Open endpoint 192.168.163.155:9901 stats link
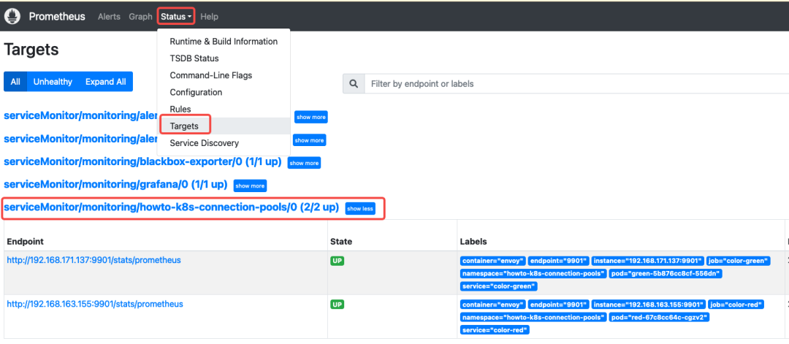The width and height of the screenshot is (789, 344). click(94, 305)
